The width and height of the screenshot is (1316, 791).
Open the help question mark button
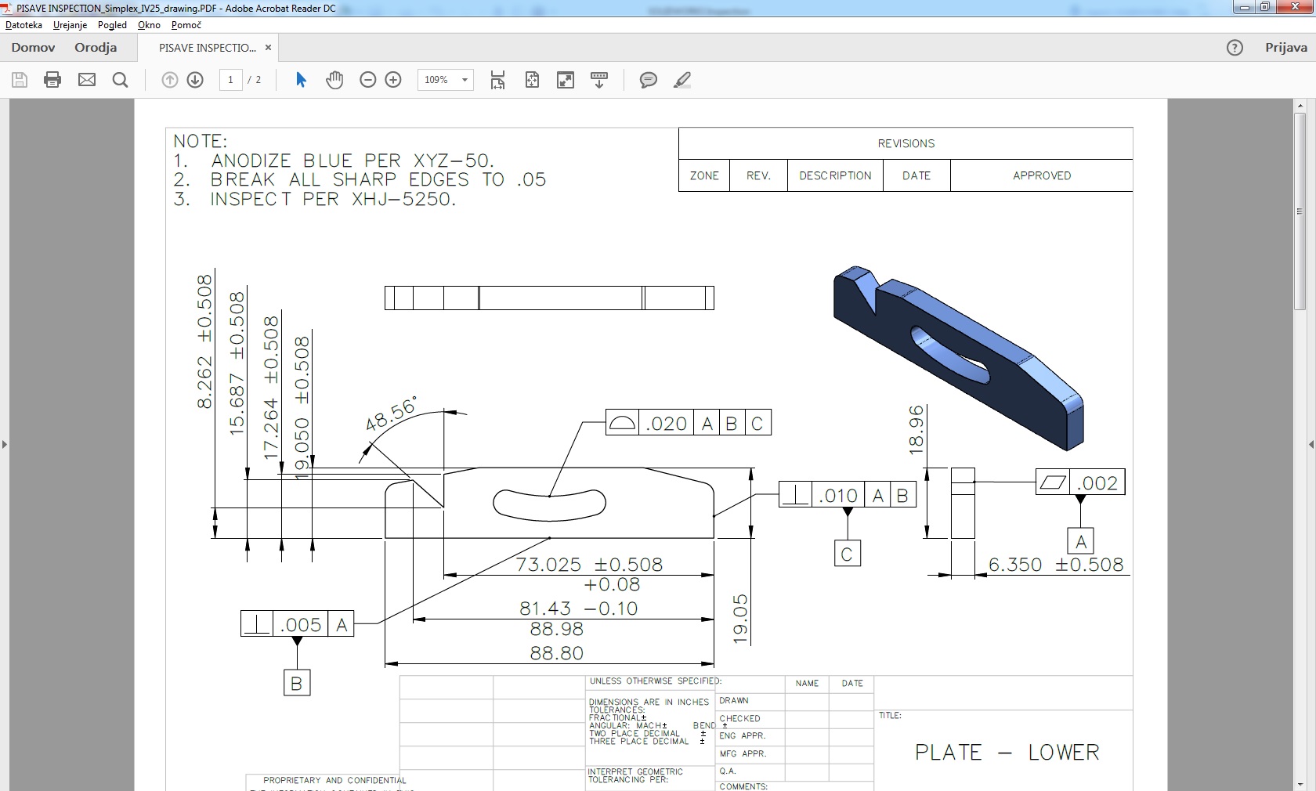[x=1235, y=48]
